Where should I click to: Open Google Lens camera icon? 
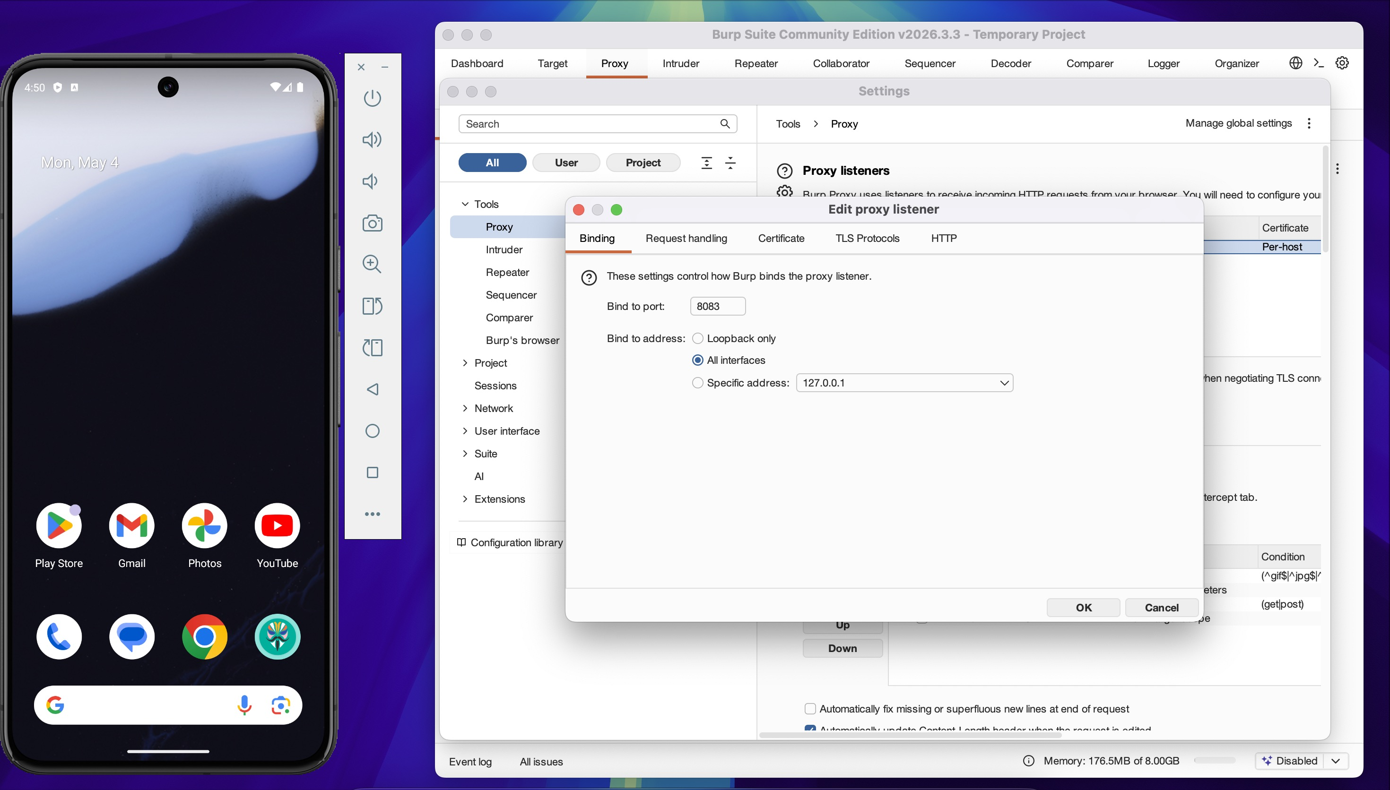(280, 705)
